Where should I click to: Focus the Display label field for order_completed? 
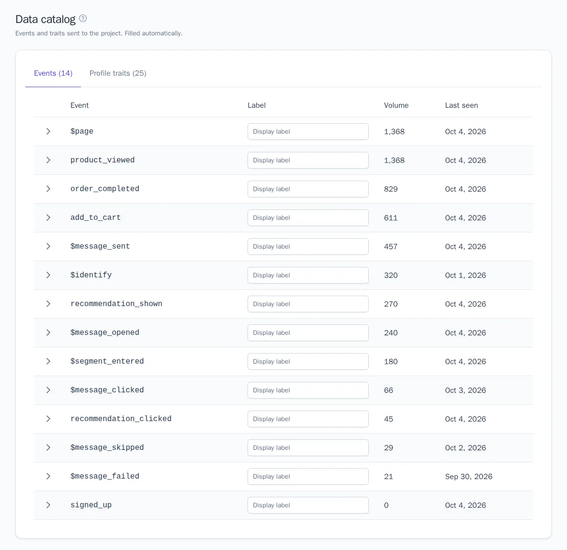[x=308, y=189]
